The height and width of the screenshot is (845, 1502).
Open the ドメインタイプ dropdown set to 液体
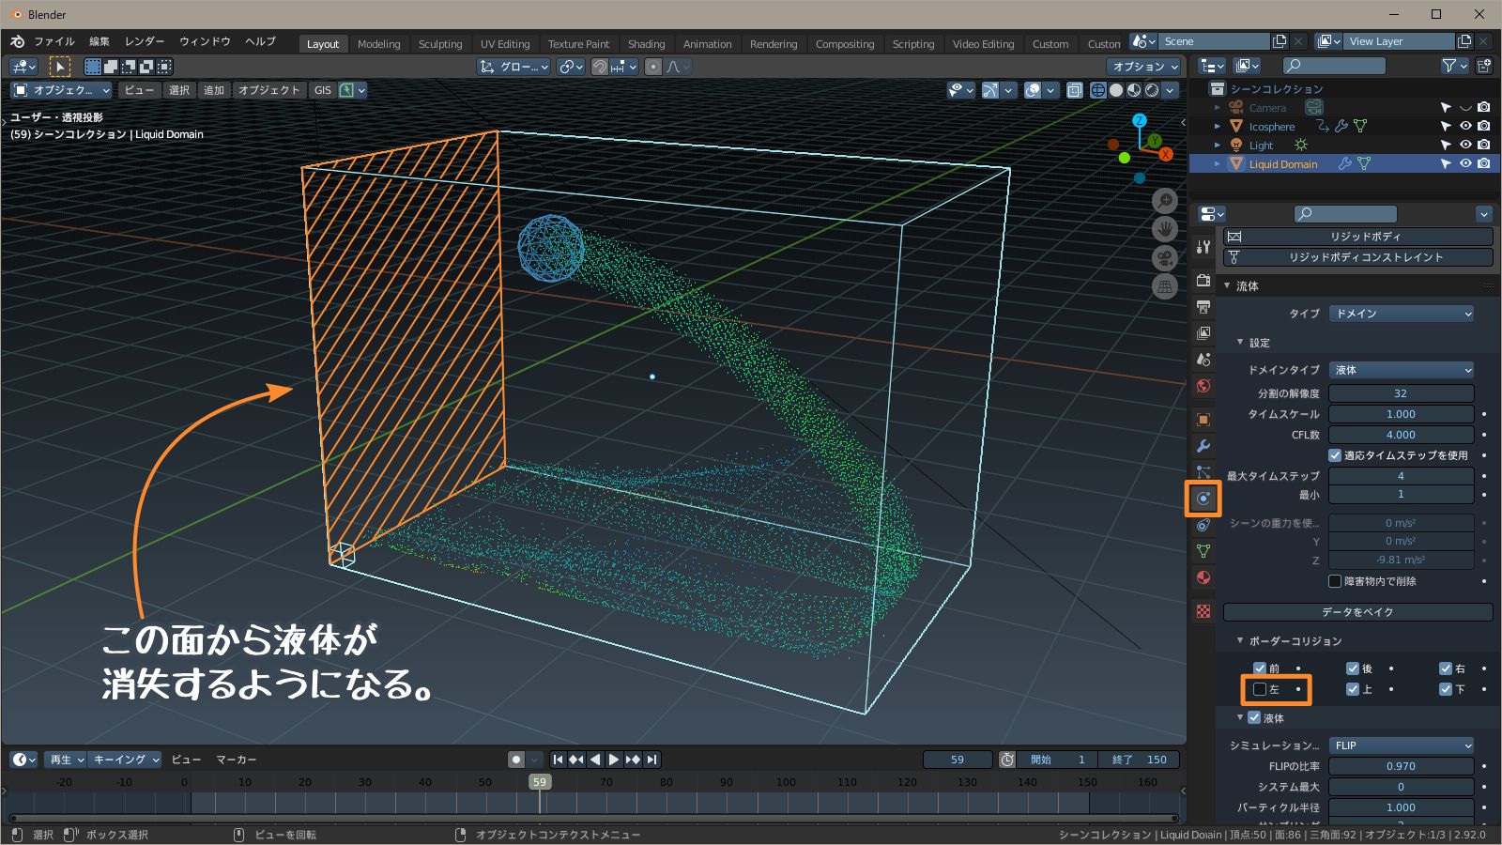tap(1402, 370)
